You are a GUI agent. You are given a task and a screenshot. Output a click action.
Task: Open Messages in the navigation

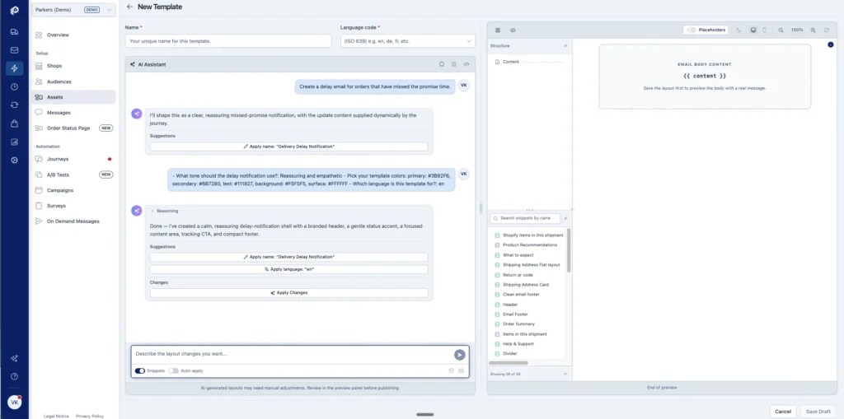(x=73, y=113)
